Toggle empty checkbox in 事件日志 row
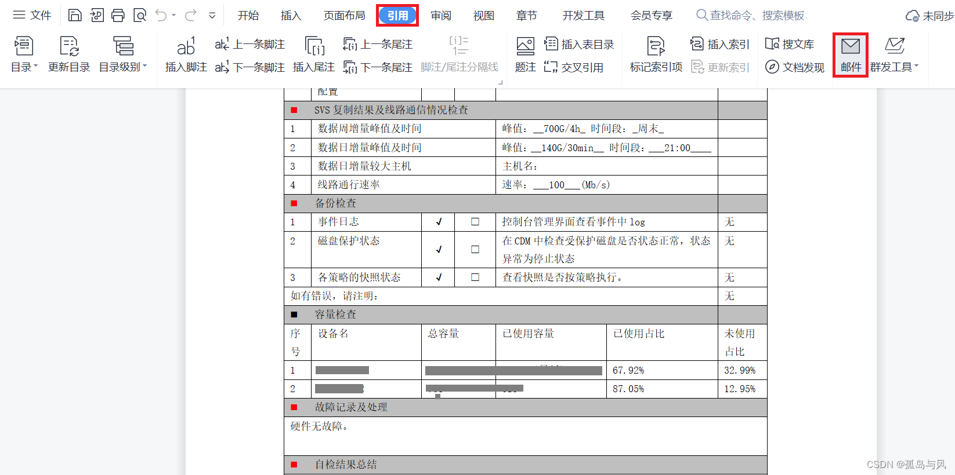955x475 pixels. point(475,222)
